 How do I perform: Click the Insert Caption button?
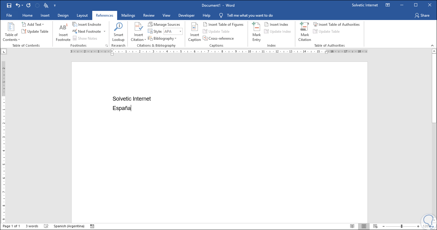(x=195, y=32)
